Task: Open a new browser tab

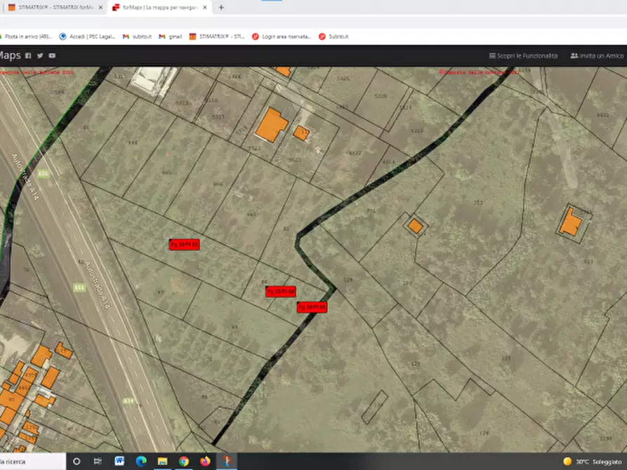Action: point(221,8)
